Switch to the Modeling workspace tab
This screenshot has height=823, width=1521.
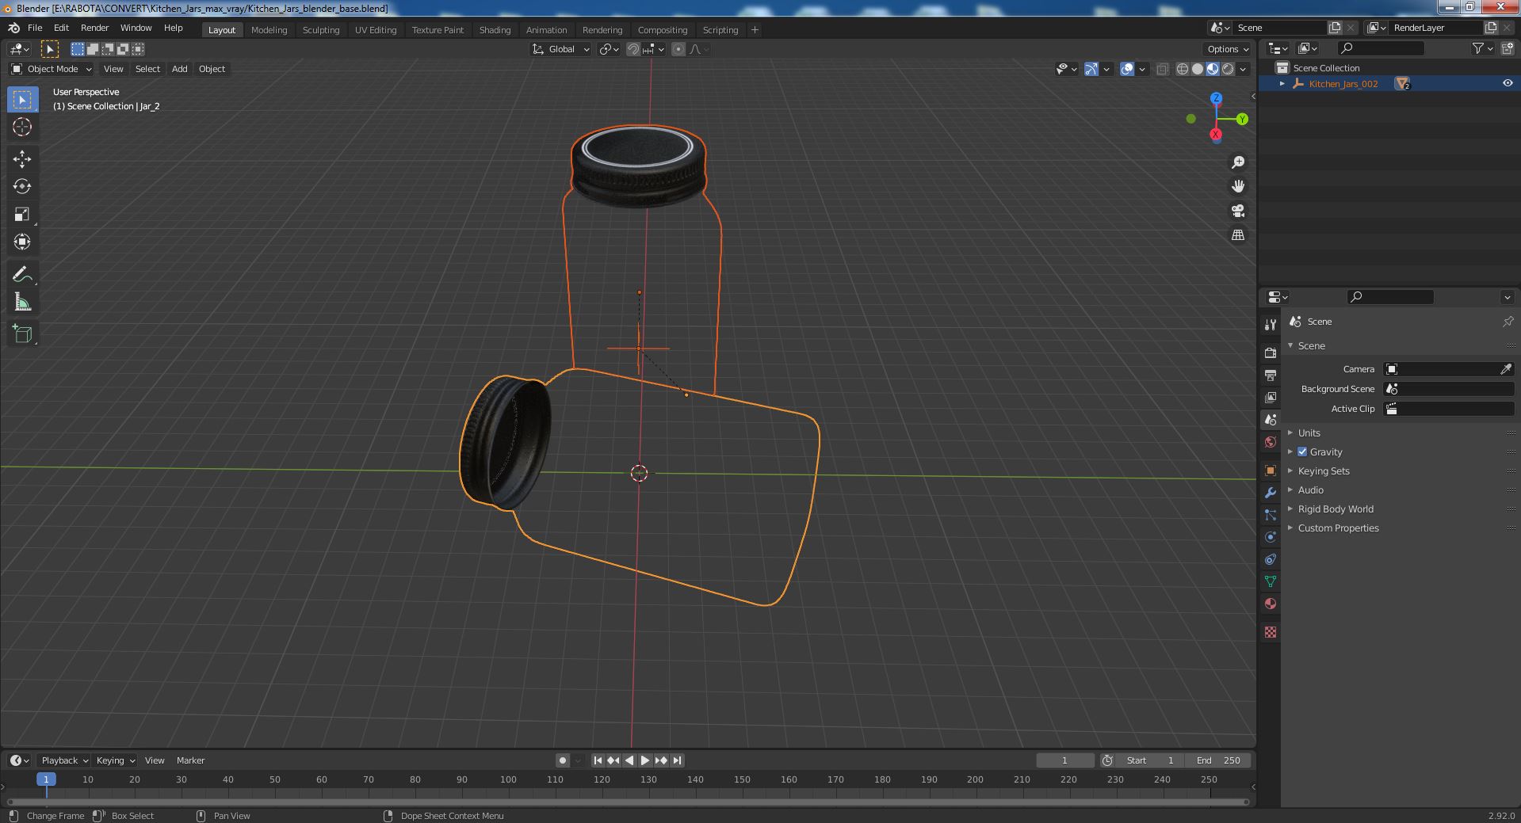[269, 30]
